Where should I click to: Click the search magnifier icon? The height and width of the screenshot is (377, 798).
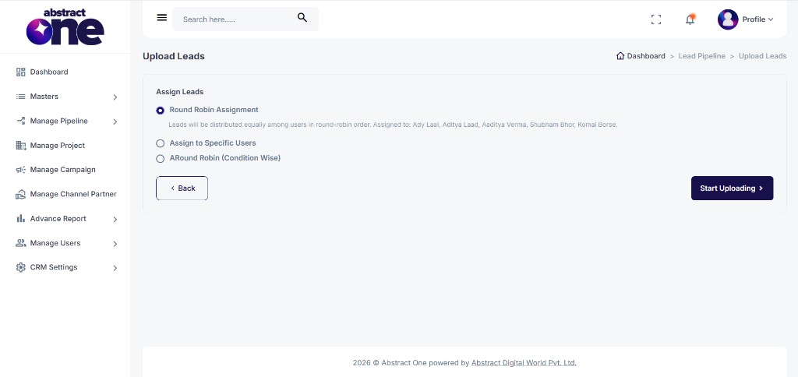click(x=302, y=18)
